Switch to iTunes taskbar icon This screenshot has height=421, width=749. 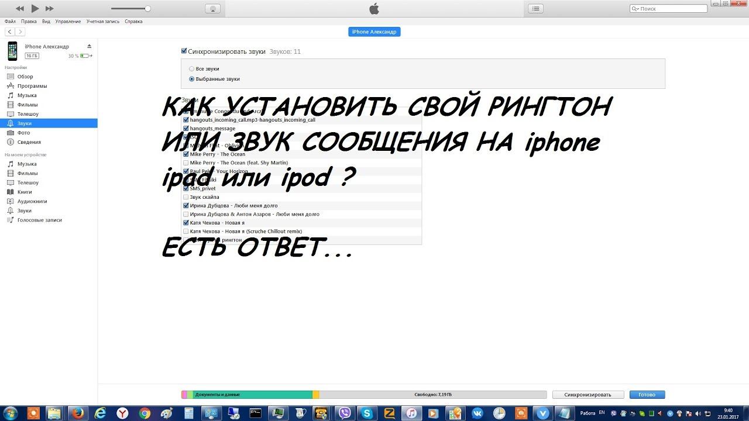click(411, 413)
